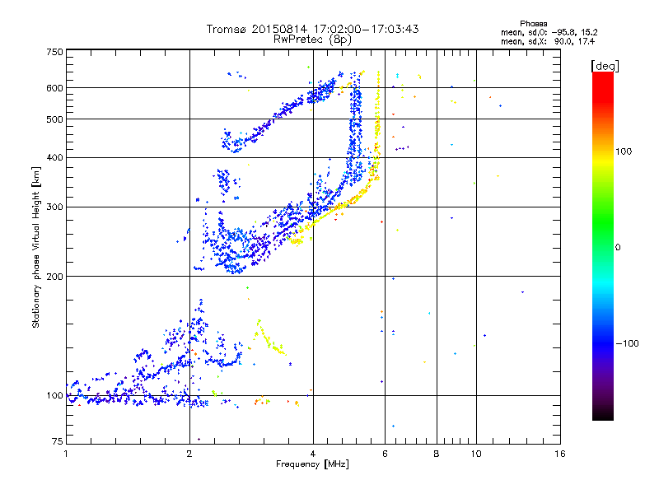The width and height of the screenshot is (659, 494).
Task: Click the '[deg]' colorbar unit label
Action: 605,66
